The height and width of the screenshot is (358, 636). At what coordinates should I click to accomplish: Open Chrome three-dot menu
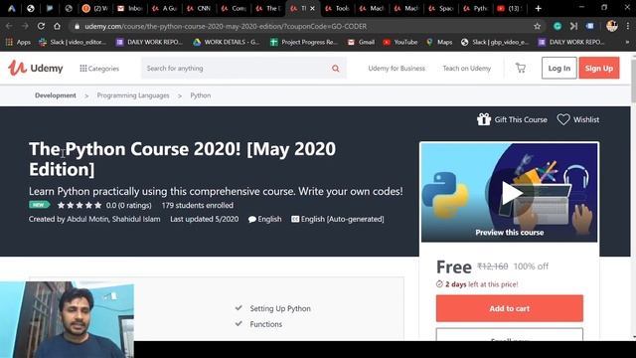[x=628, y=26]
